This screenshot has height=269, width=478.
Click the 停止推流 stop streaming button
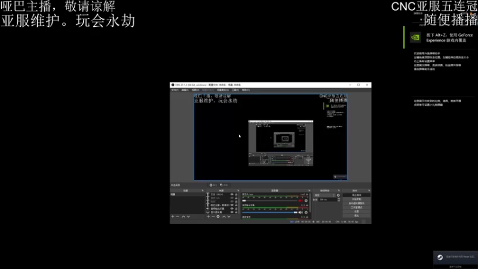pyautogui.click(x=356, y=195)
